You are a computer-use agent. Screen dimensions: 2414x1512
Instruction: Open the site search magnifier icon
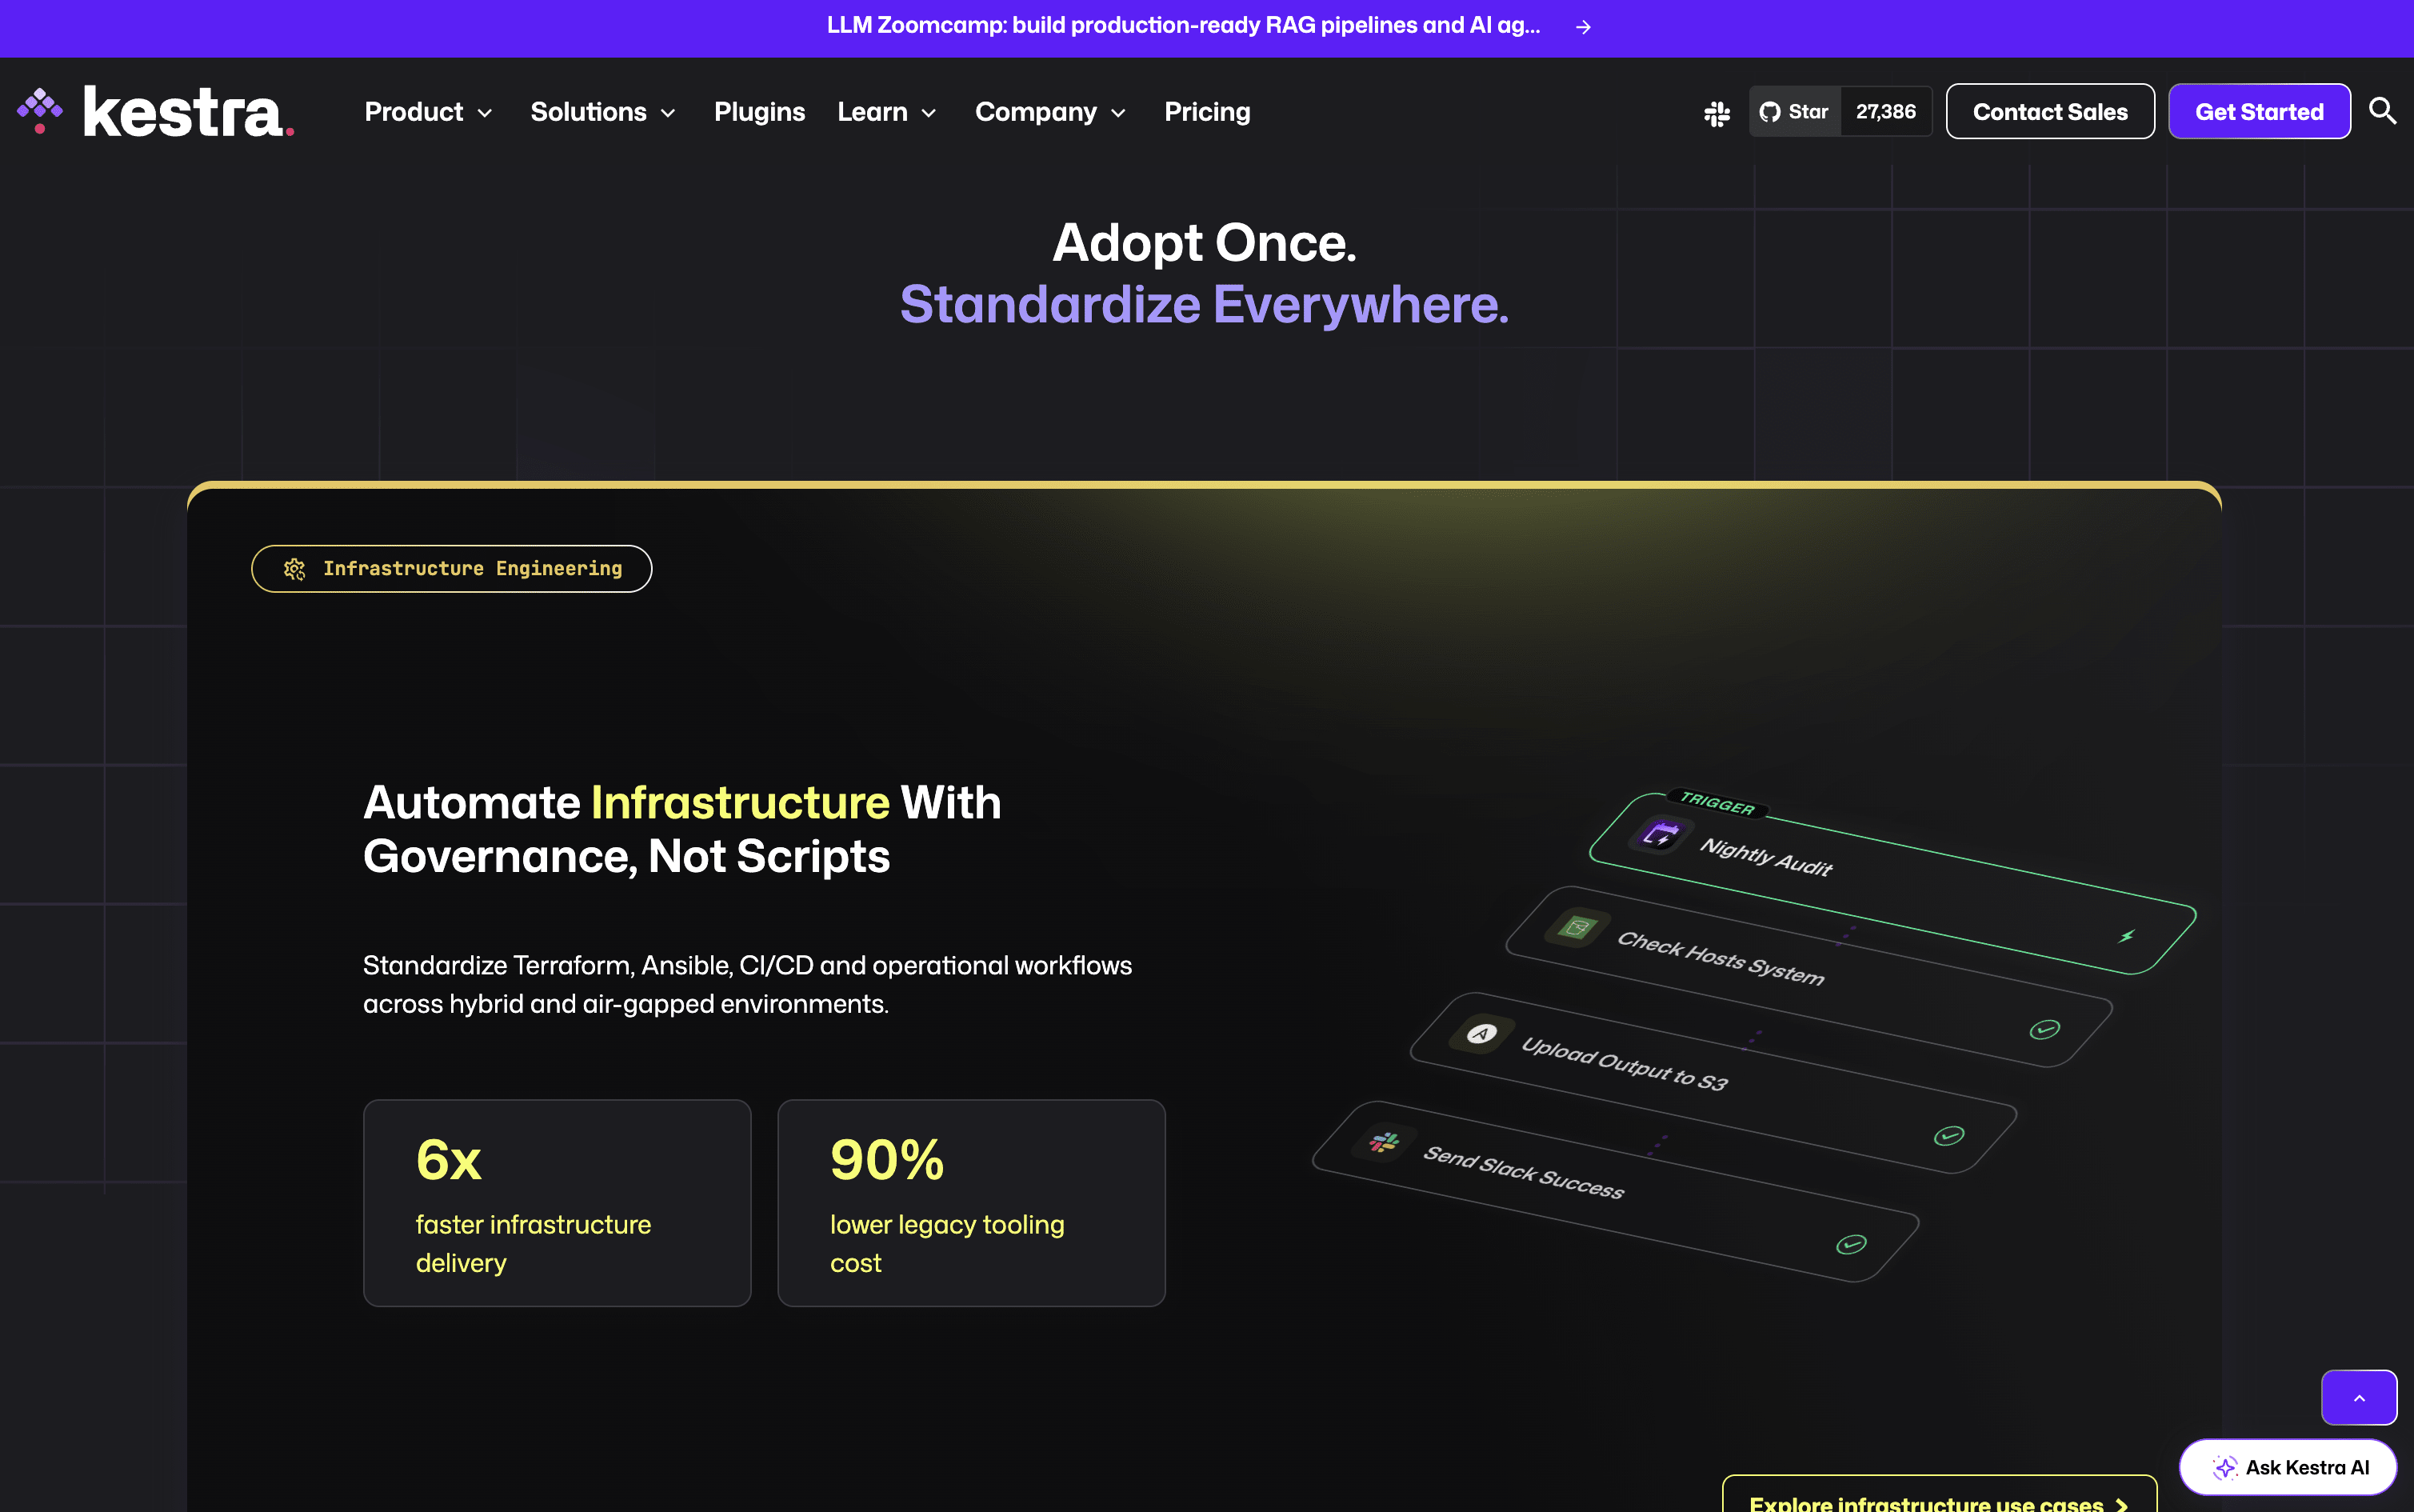(2383, 111)
